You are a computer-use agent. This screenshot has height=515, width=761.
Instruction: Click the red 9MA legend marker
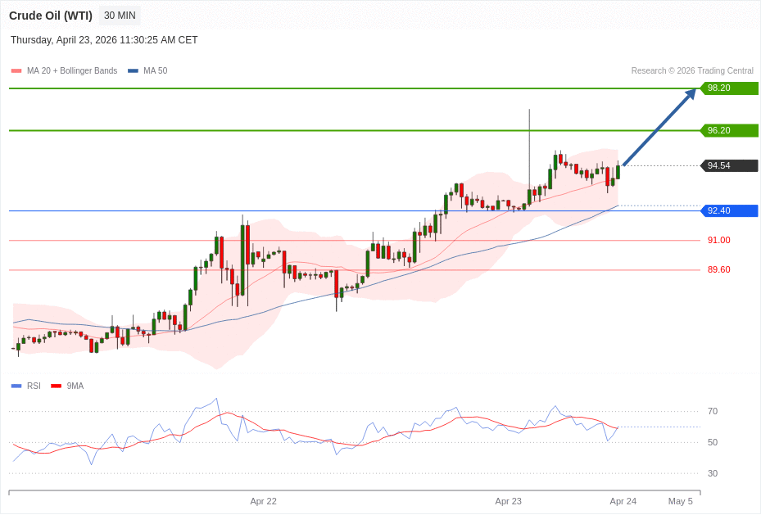pyautogui.click(x=56, y=386)
